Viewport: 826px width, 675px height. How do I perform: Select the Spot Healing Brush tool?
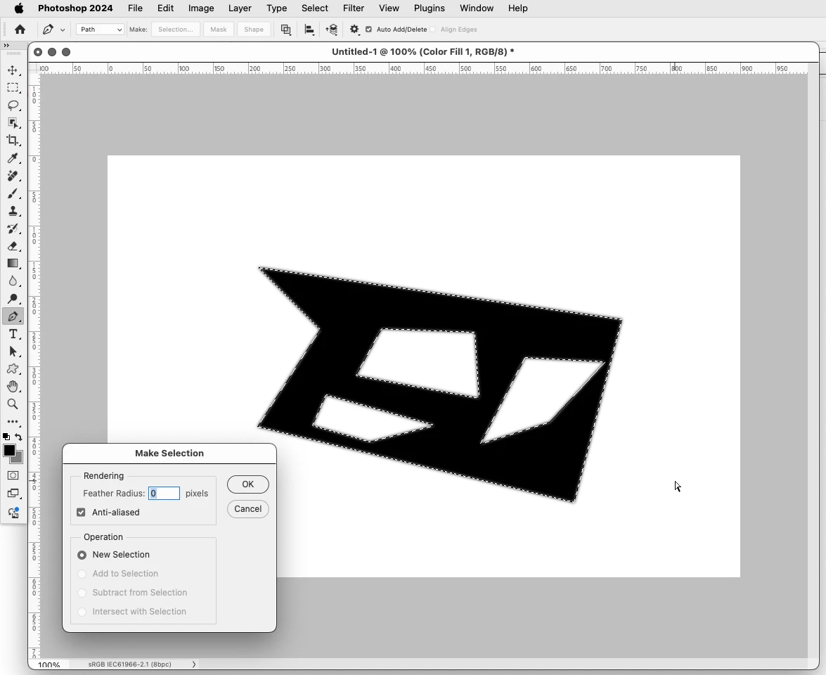tap(13, 176)
